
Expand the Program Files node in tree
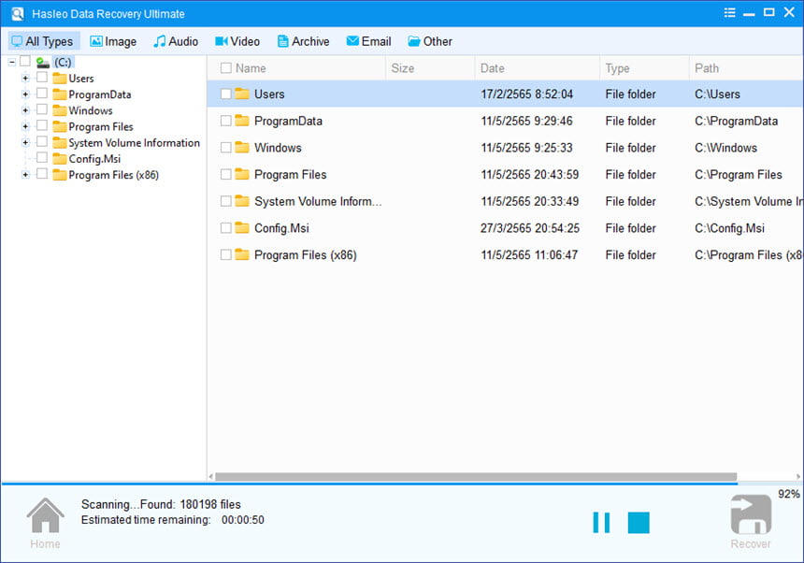coord(25,126)
